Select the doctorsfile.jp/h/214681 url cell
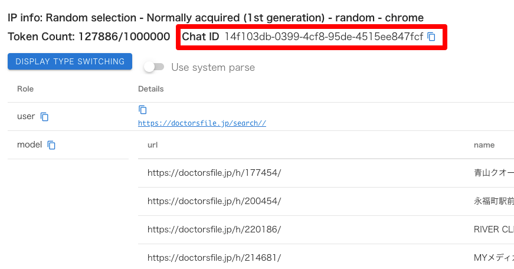This screenshot has height=269, width=514. tap(214, 258)
